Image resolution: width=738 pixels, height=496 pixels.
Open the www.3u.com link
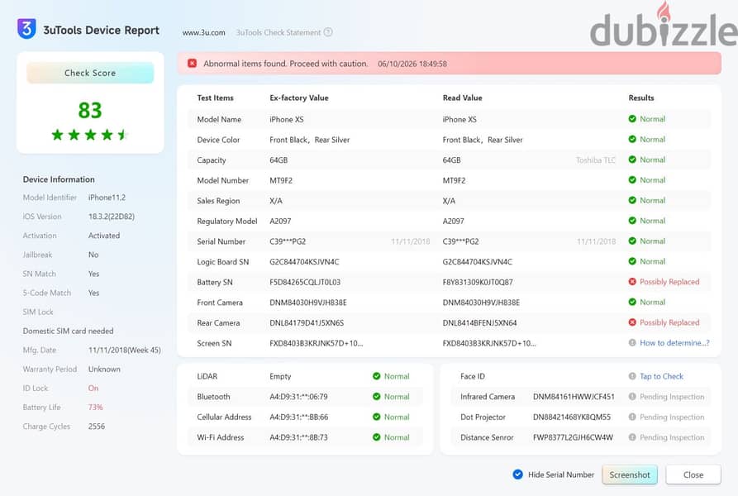204,32
